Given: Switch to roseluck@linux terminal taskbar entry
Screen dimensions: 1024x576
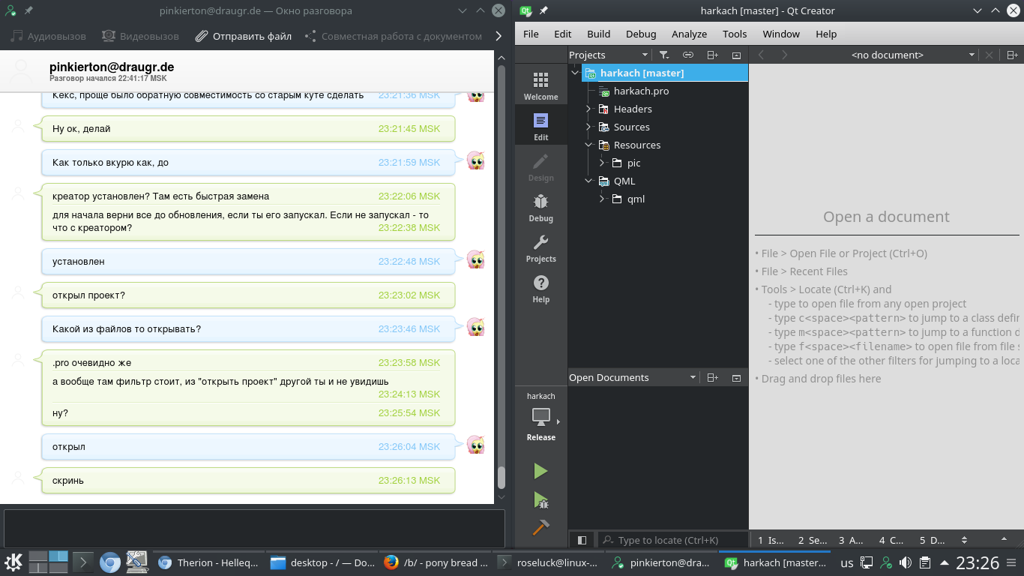Looking at the screenshot, I should 548,562.
